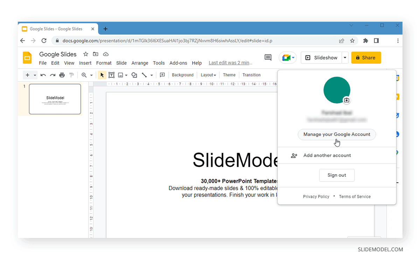The height and width of the screenshot is (260, 420).
Task: Open the comment history icon
Action: [x=268, y=57]
